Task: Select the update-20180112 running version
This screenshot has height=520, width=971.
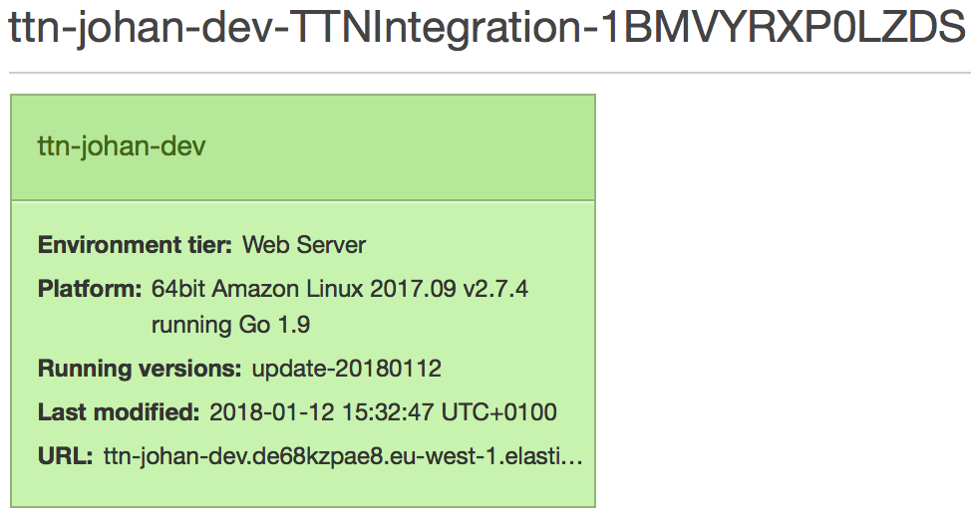Action: tap(346, 369)
